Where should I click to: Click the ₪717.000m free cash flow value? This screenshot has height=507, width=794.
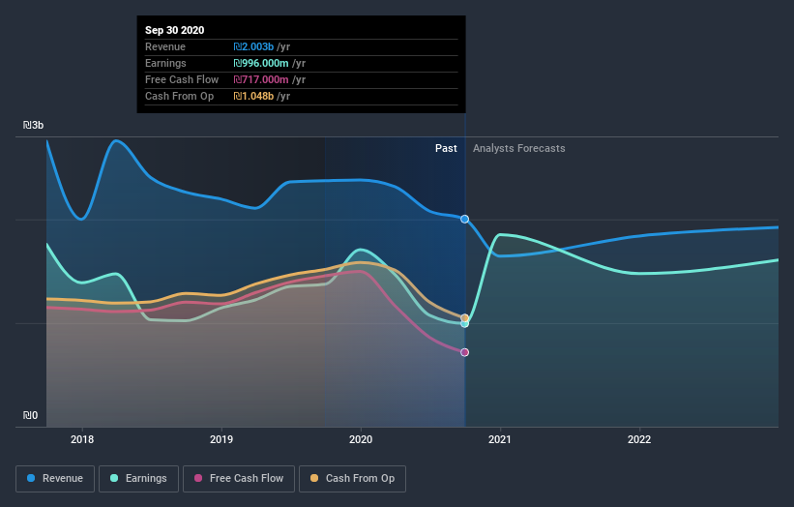click(261, 79)
